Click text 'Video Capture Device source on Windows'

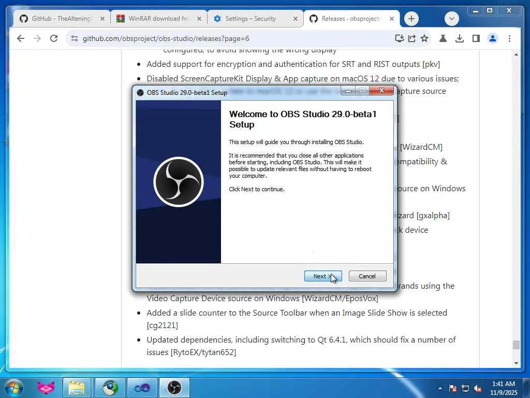click(x=223, y=298)
